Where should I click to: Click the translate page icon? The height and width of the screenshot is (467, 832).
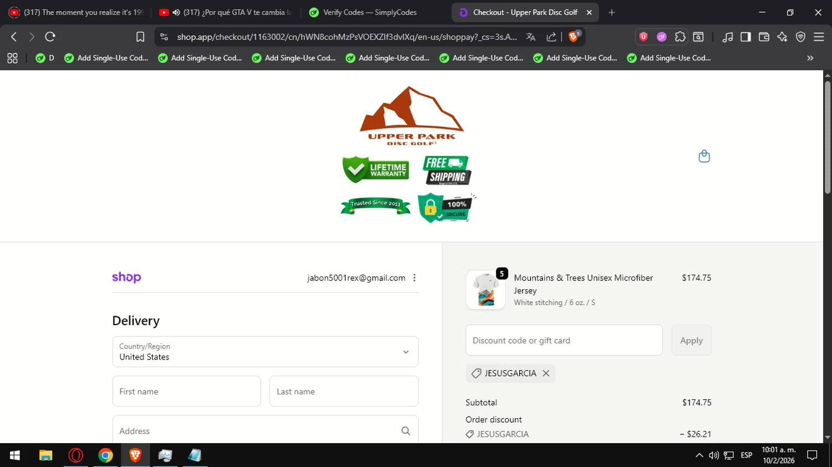[531, 37]
